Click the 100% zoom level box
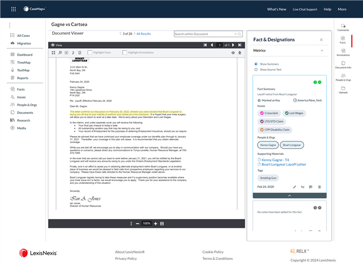The width and height of the screenshot is (363, 269). click(x=146, y=224)
